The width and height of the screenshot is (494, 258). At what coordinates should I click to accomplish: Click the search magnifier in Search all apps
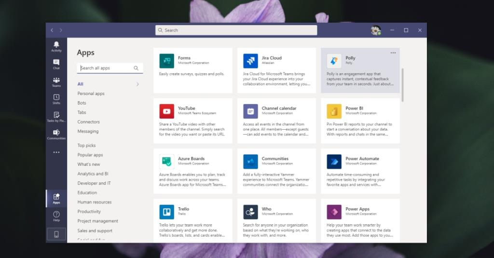pyautogui.click(x=136, y=68)
